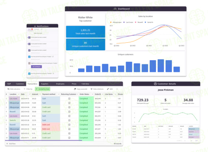This screenshot has width=208, height=152.
Task: Open the Order Status column dropdown
Action: (92, 94)
